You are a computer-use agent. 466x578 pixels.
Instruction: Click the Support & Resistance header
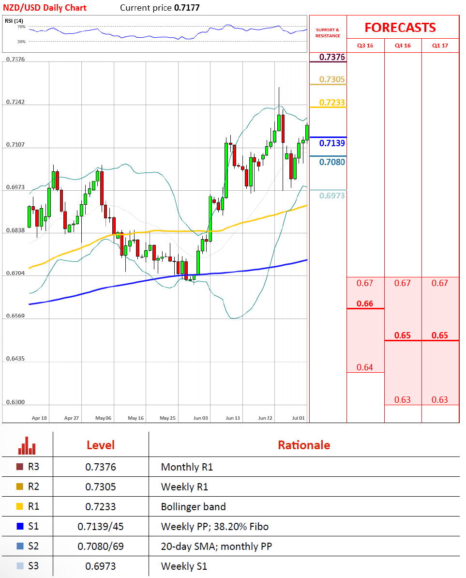pyautogui.click(x=328, y=33)
